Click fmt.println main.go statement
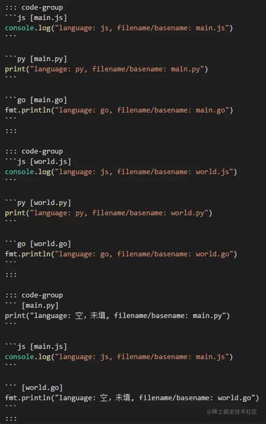The image size is (266, 424). coord(119,110)
